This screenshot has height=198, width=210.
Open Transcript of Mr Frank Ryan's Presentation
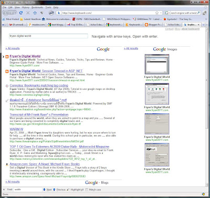coord(39,114)
